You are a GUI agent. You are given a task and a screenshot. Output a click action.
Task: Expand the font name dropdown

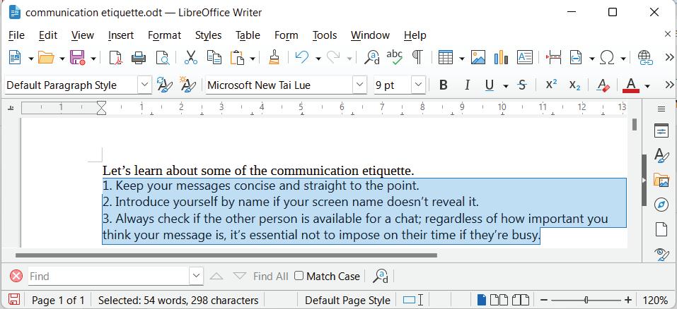[x=359, y=85]
